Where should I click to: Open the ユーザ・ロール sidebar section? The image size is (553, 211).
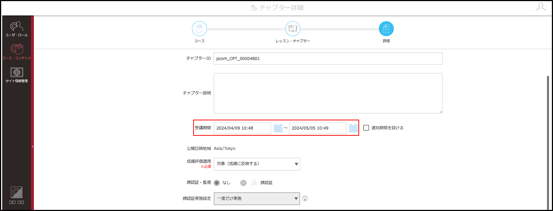pos(17,29)
